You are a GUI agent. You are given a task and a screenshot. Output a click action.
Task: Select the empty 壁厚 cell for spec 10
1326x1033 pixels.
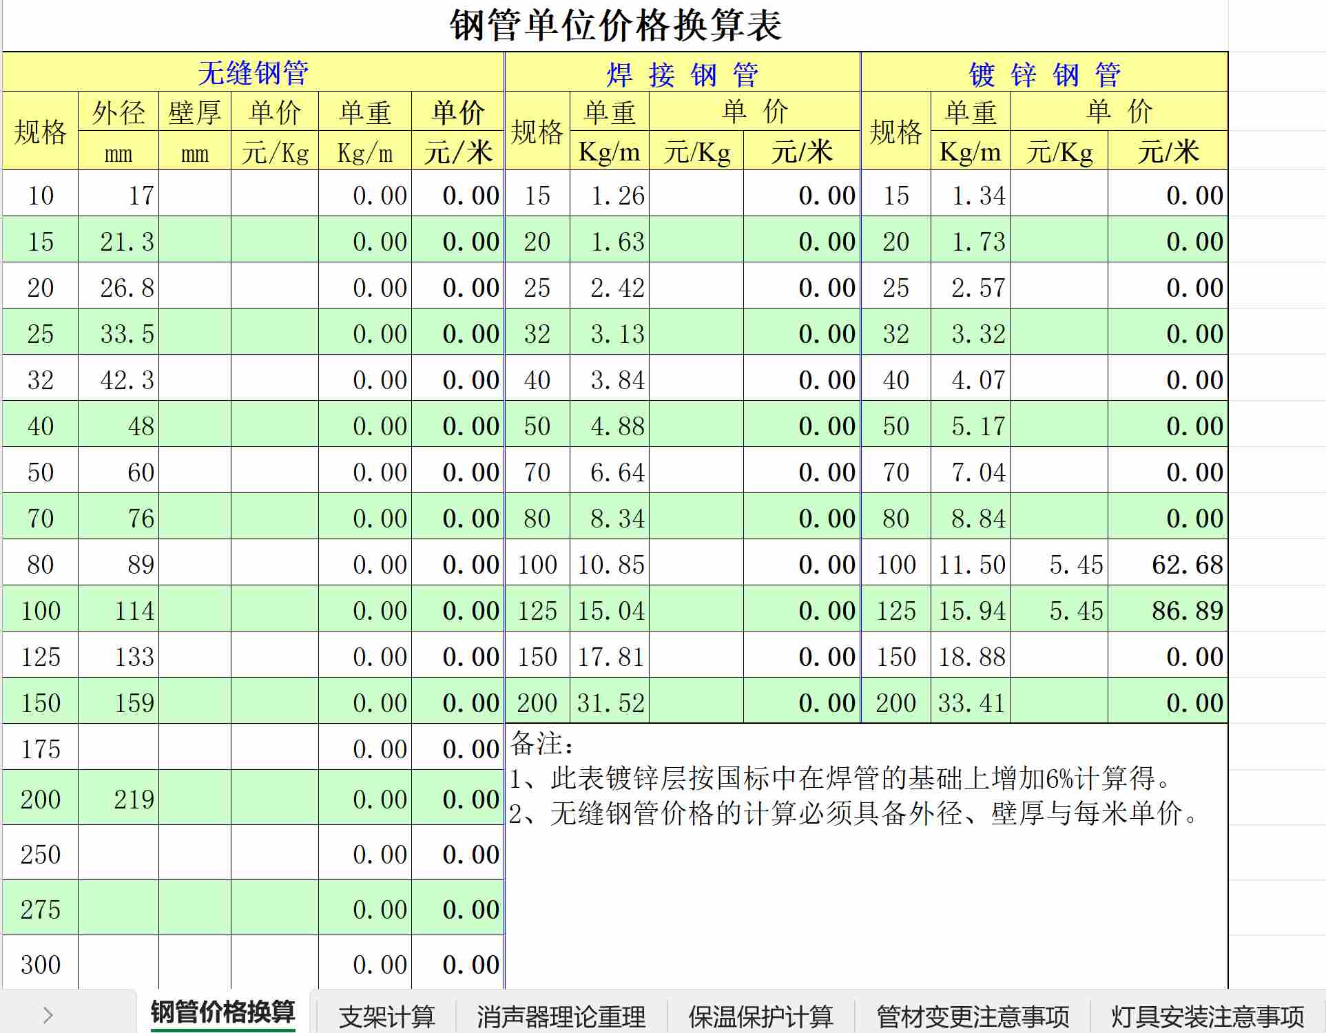[x=194, y=195]
